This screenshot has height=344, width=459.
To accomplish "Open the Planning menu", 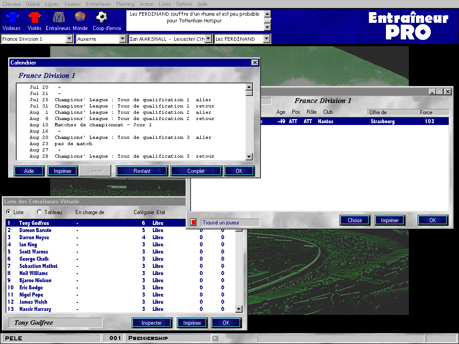I will (126, 4).
